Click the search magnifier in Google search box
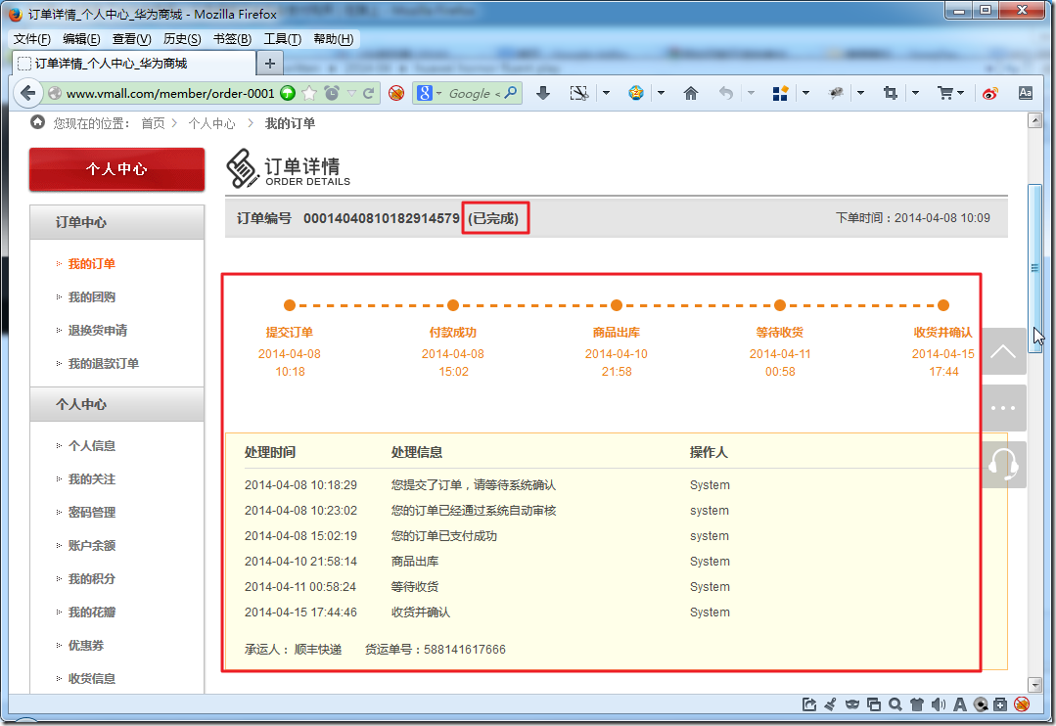The width and height of the screenshot is (1056, 726). coord(511,93)
